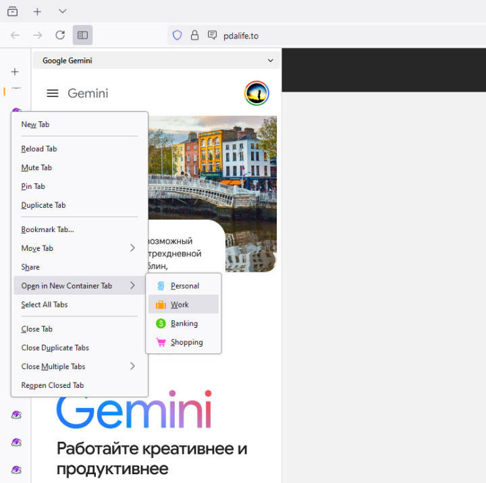This screenshot has height=483, width=486.
Task: Click the browser Reload button
Action: (x=60, y=35)
